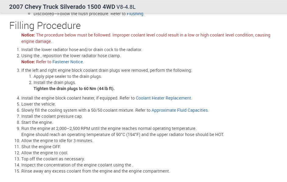
Task: Click the 'Top off the coolant as necessary' step
Action: pos(53,159)
